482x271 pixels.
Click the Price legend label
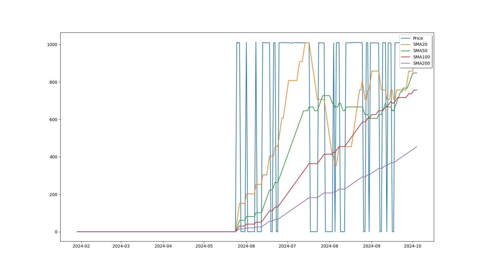418,38
